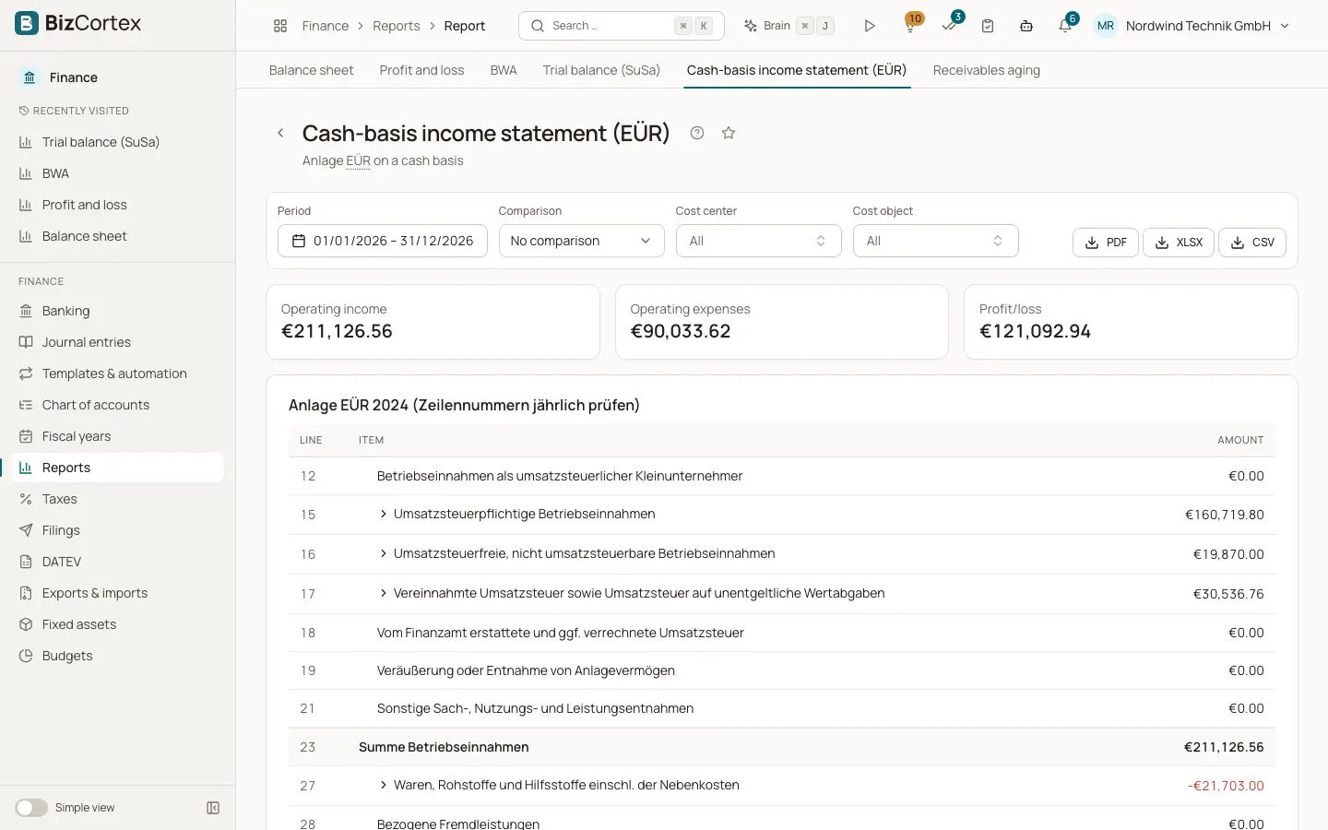This screenshot has width=1328, height=830.
Task: Switch to the Balance sheet tab
Action: click(x=311, y=70)
